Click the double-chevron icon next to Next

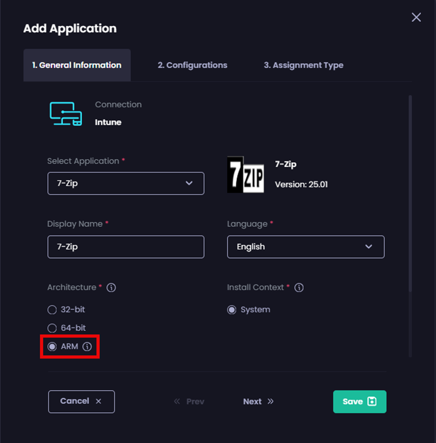[271, 401]
